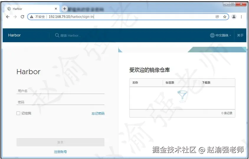Click the browser back arrow

[8, 17]
